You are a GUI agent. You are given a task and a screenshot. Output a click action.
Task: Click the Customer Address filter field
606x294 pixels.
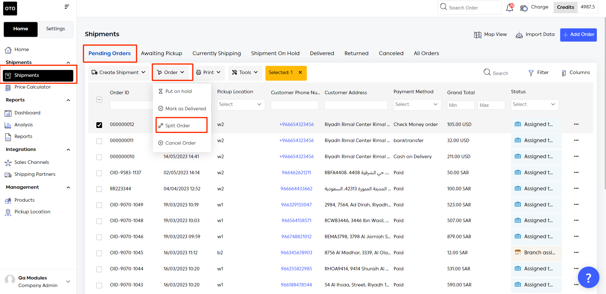pos(356,105)
